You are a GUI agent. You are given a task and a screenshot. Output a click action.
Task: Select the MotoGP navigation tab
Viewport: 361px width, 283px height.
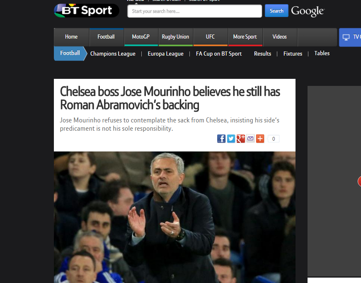click(141, 37)
